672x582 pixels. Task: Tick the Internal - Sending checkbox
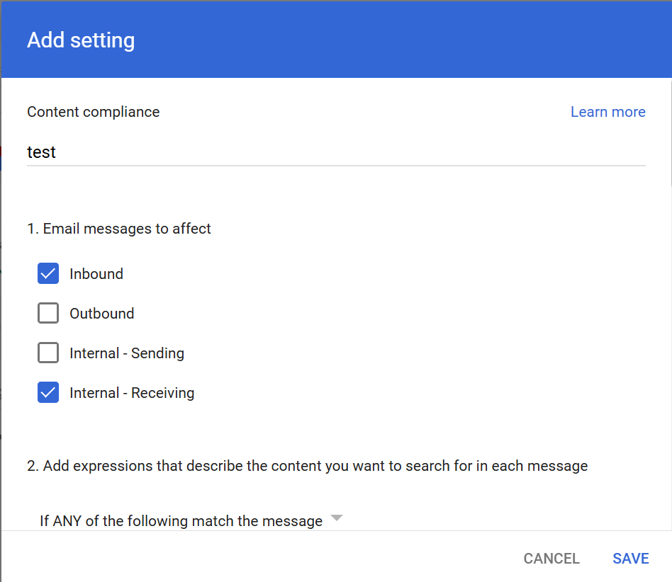[x=48, y=353]
